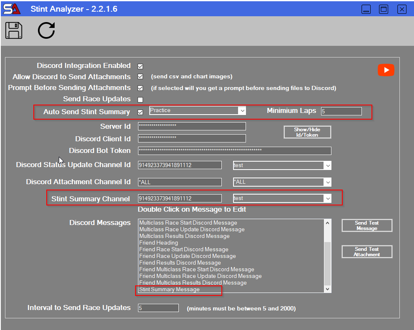This screenshot has height=330, width=414.
Task: Toggle Auto Send Stint Summary checkbox
Action: (x=140, y=112)
